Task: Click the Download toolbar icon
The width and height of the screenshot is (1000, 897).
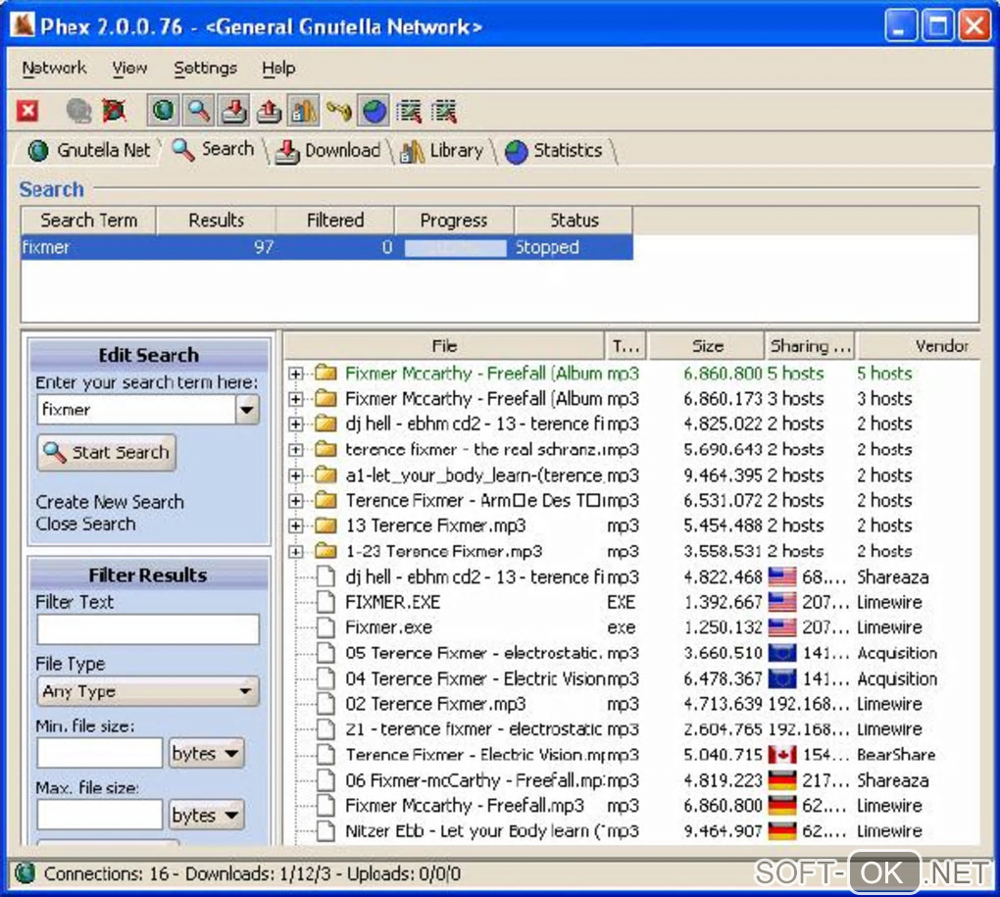Action: (x=233, y=112)
